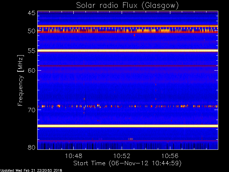Click the 10:52 time tick label
Viewport: 229px width, 172px height.
tap(122, 156)
